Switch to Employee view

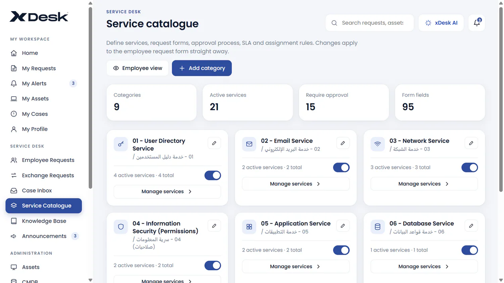point(137,68)
